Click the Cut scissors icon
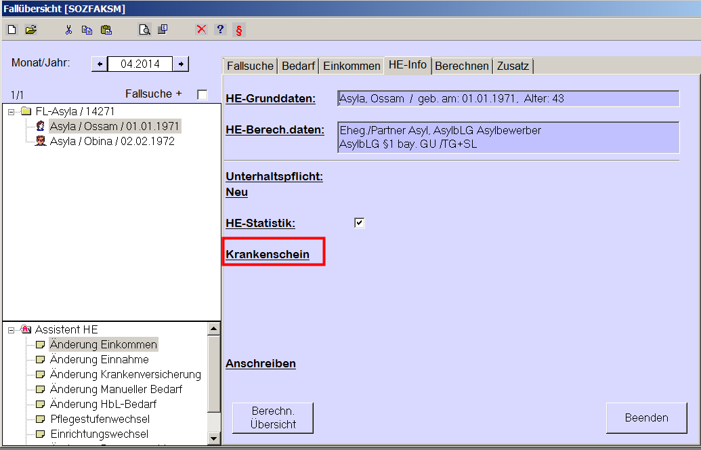This screenshot has height=450, width=701. [68, 30]
